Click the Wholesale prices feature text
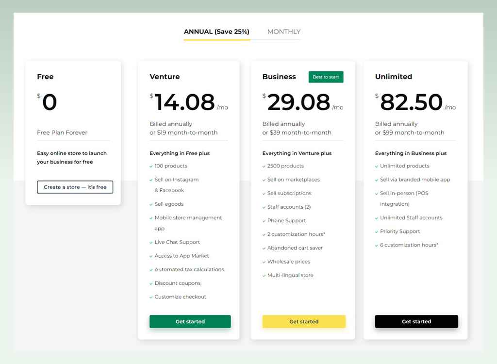Screen dimensions: 497x364 point(289,262)
